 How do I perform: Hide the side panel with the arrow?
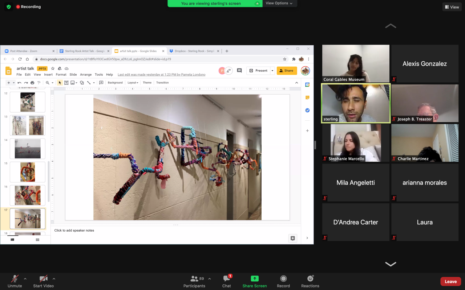coord(307,238)
